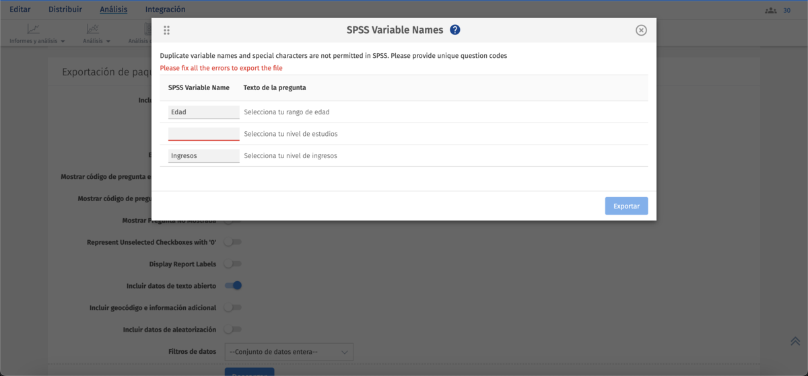Image resolution: width=808 pixels, height=376 pixels.
Task: Open the Distribuir tab
Action: 65,9
